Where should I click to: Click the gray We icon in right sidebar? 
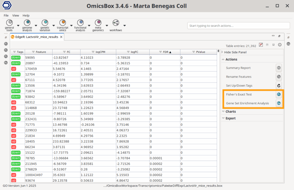pyautogui.click(x=288, y=44)
